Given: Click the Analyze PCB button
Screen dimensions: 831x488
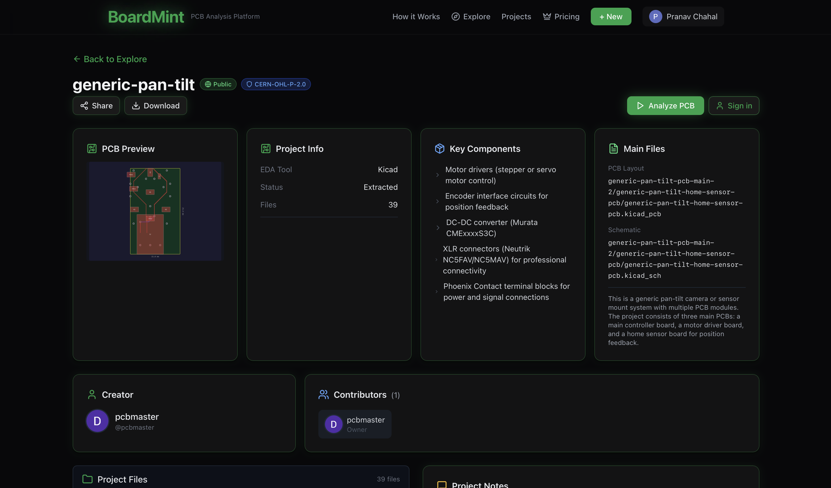Looking at the screenshot, I should 665,106.
